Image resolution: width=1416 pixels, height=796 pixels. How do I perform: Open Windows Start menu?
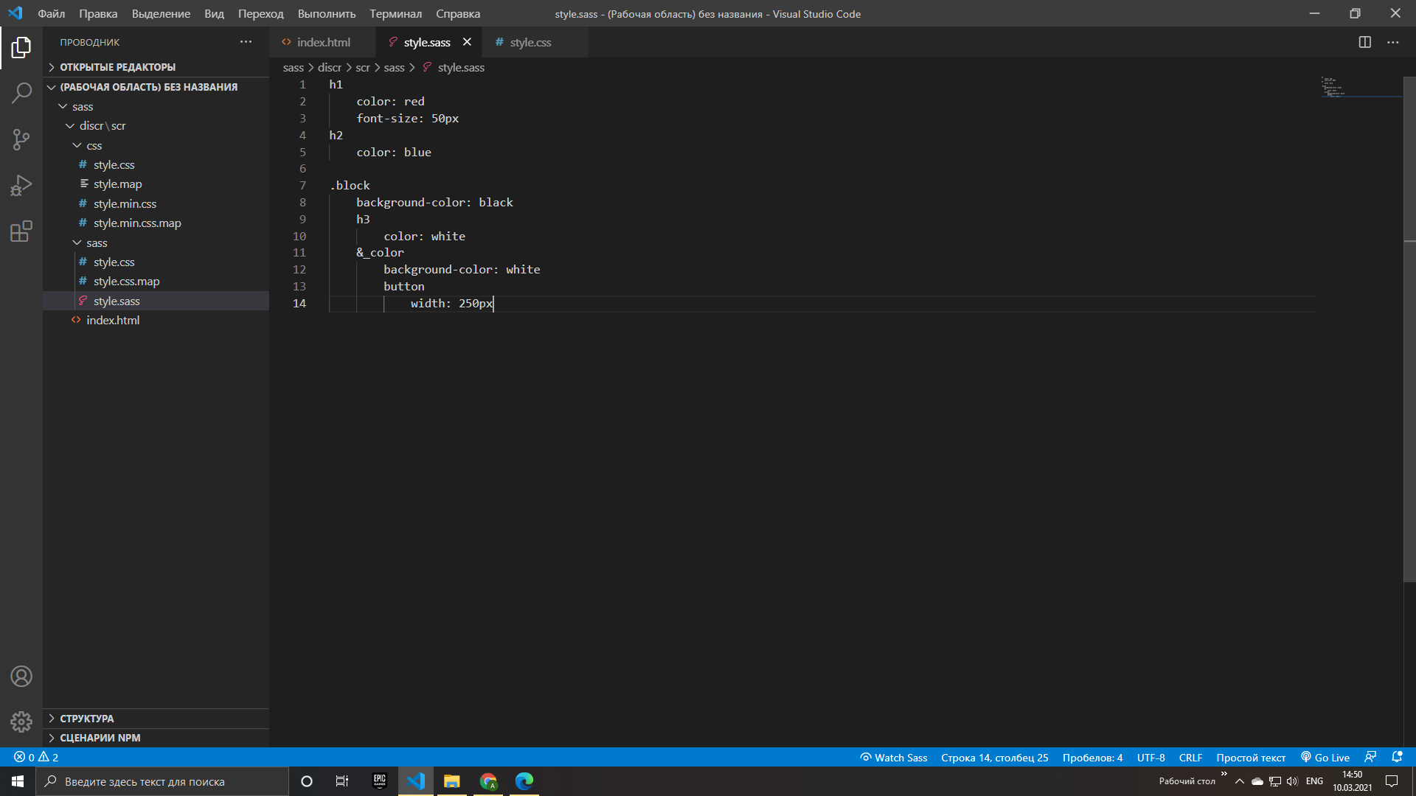(x=18, y=781)
